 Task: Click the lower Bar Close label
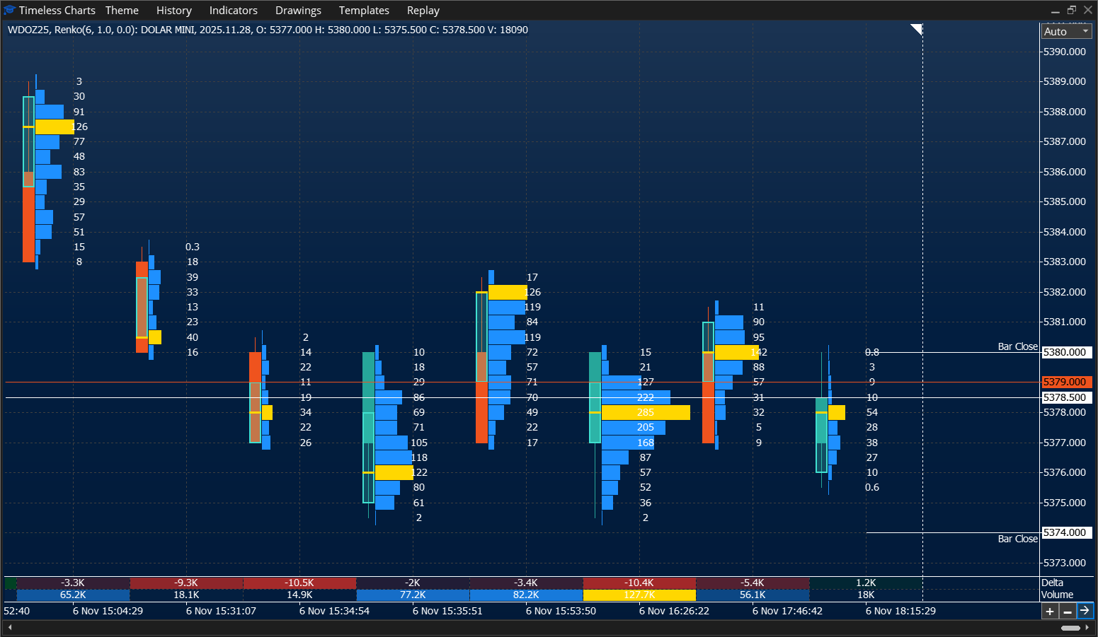pyautogui.click(x=1017, y=538)
